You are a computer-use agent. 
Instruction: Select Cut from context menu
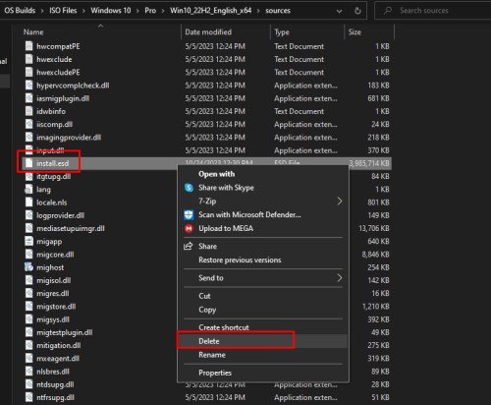(263, 296)
